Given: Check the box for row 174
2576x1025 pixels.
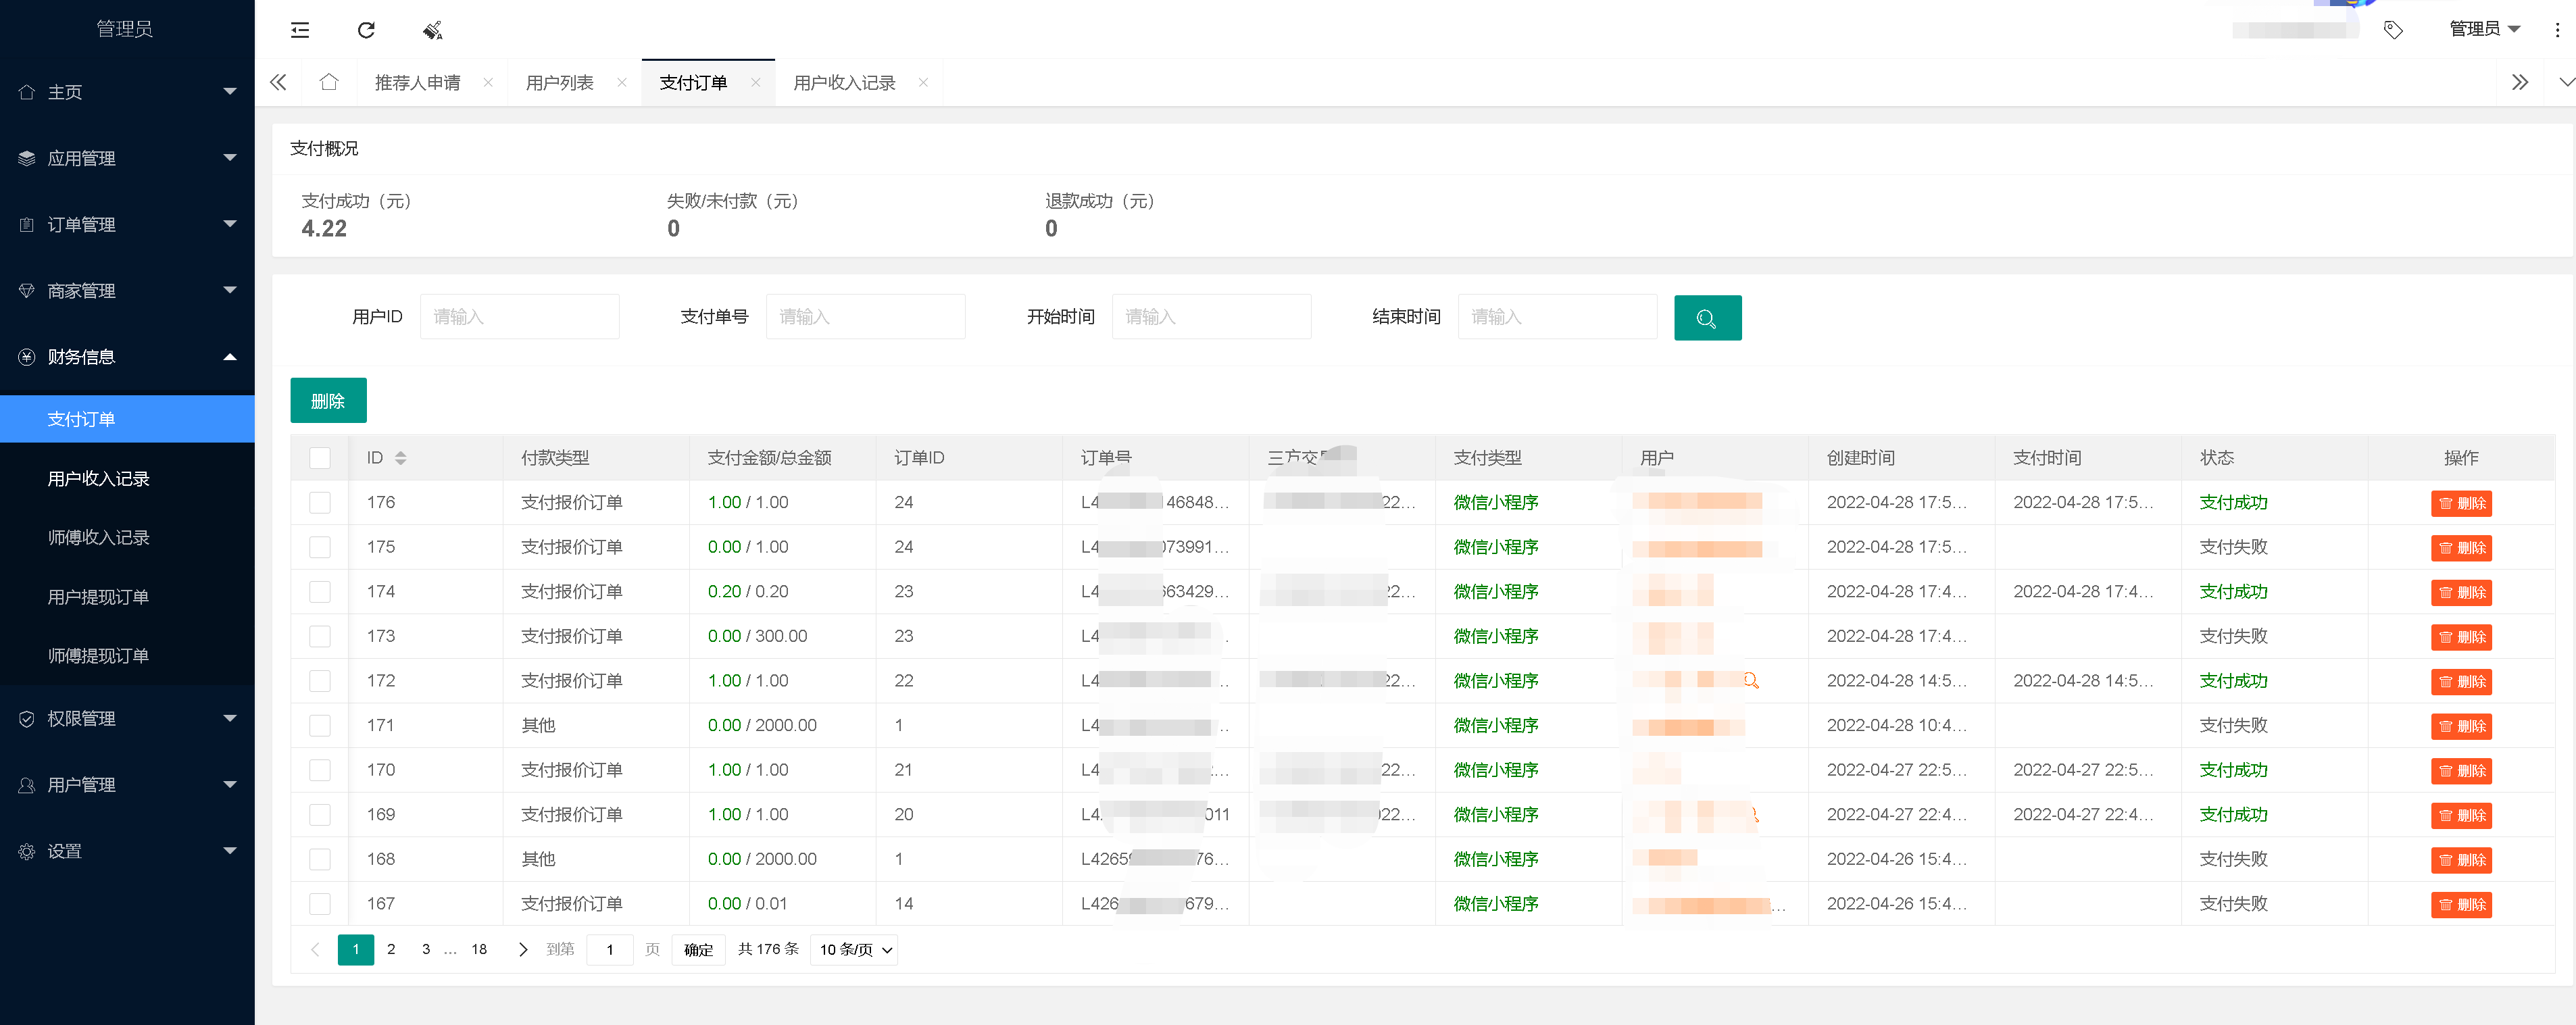Looking at the screenshot, I should point(320,591).
